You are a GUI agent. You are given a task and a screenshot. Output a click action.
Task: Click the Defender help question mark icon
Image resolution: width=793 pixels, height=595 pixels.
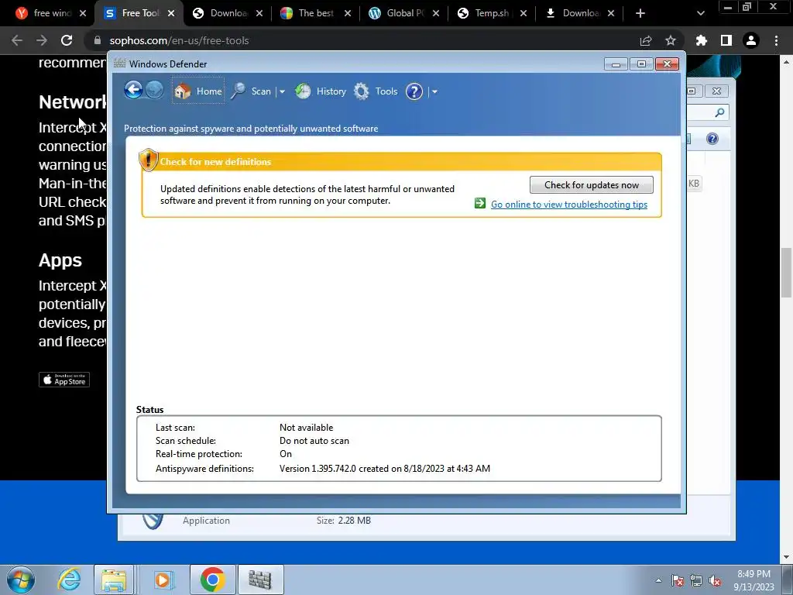click(414, 91)
